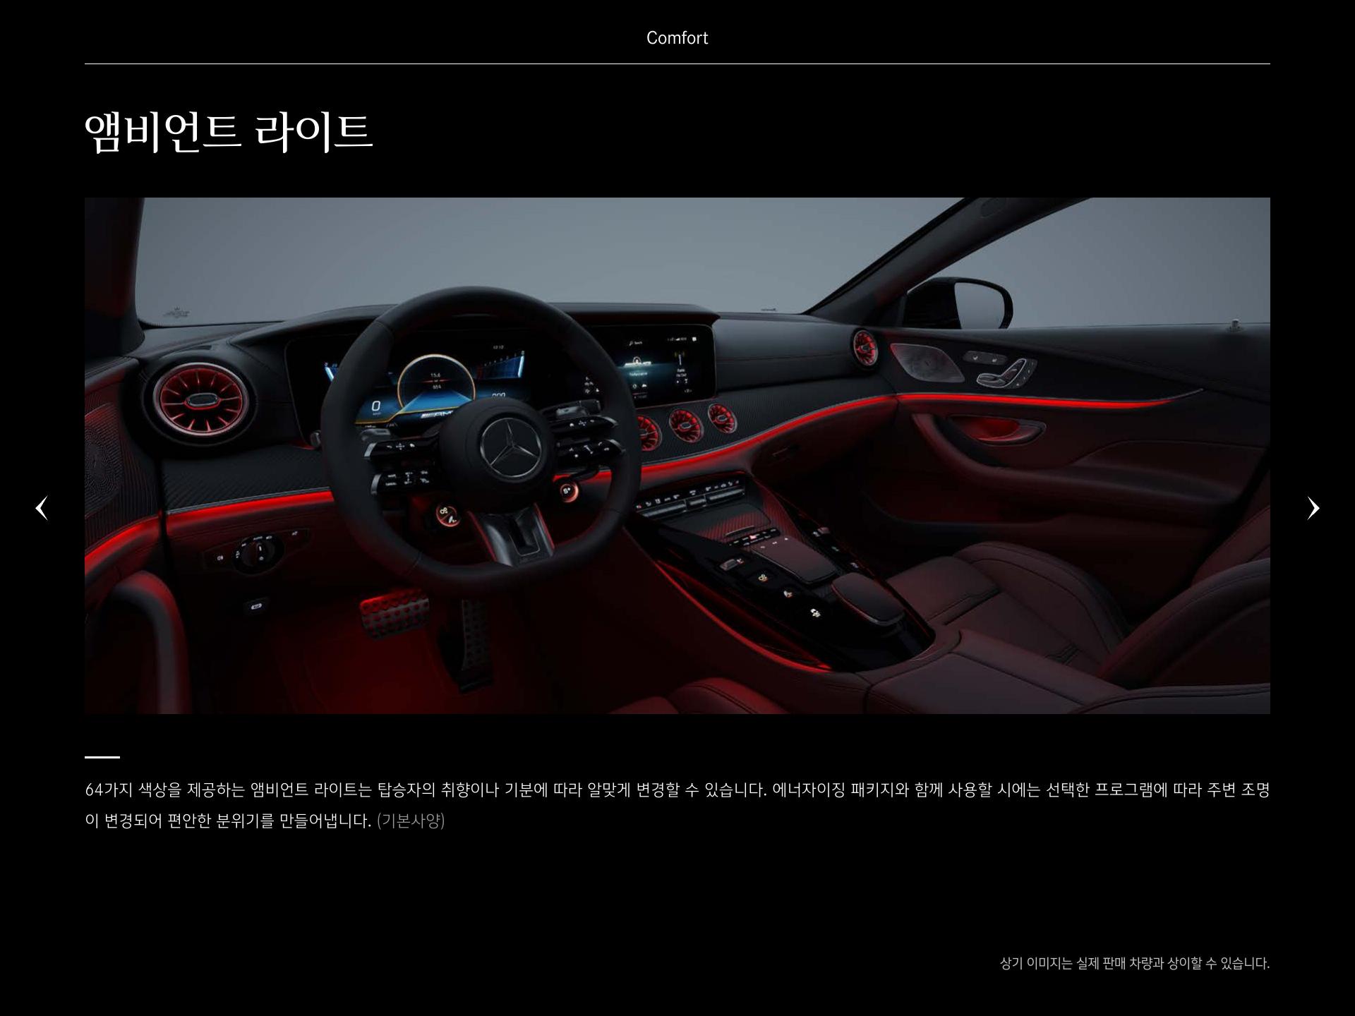This screenshot has width=1355, height=1016.
Task: Select the (기본사양) label text
Action: click(411, 821)
